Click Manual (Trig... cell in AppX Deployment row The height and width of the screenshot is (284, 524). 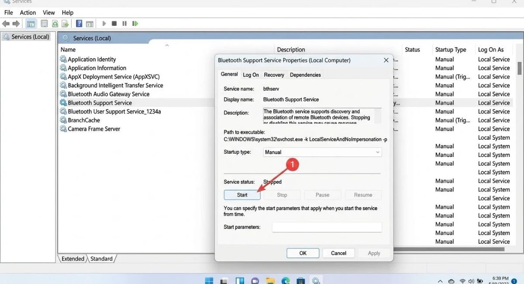[x=453, y=76]
